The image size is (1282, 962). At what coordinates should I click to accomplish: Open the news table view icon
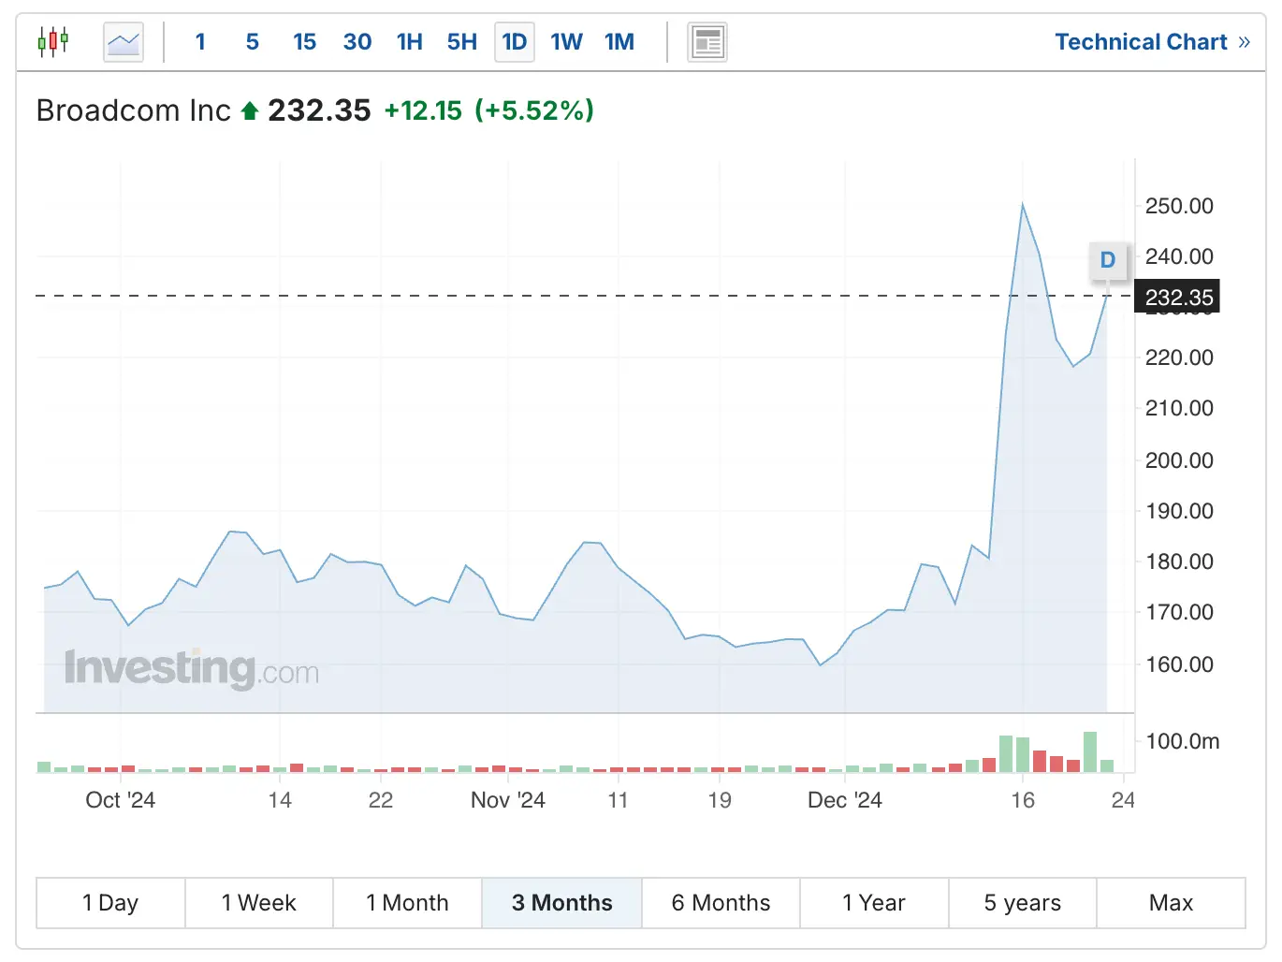pyautogui.click(x=707, y=42)
